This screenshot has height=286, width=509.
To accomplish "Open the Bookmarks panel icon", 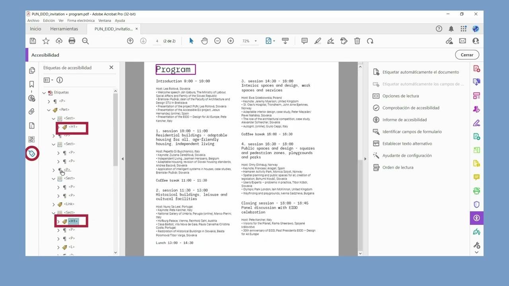I will click(x=32, y=84).
